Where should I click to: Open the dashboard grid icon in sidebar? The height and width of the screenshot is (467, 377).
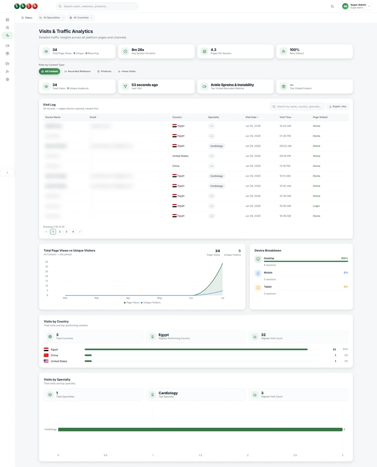7,20
